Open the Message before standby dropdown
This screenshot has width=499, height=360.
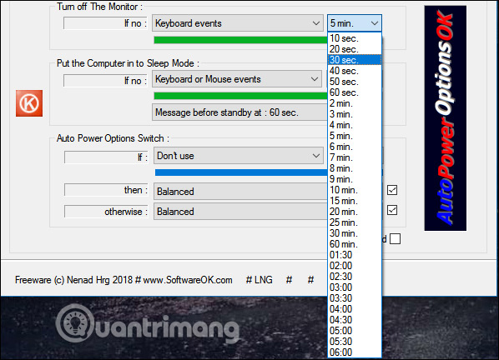[x=240, y=112]
